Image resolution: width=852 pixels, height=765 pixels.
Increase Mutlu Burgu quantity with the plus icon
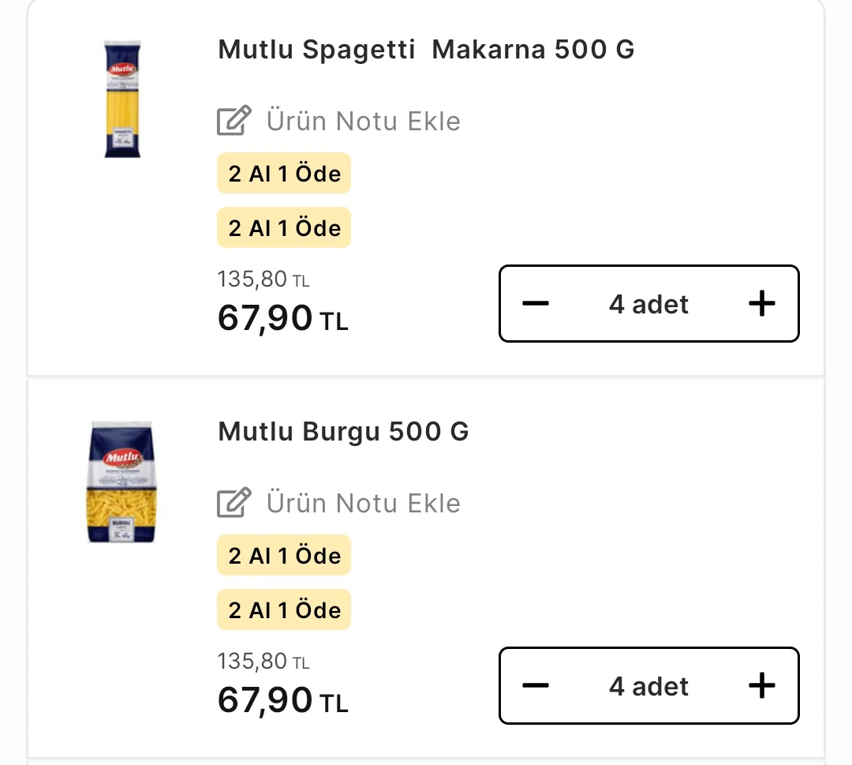[762, 685]
